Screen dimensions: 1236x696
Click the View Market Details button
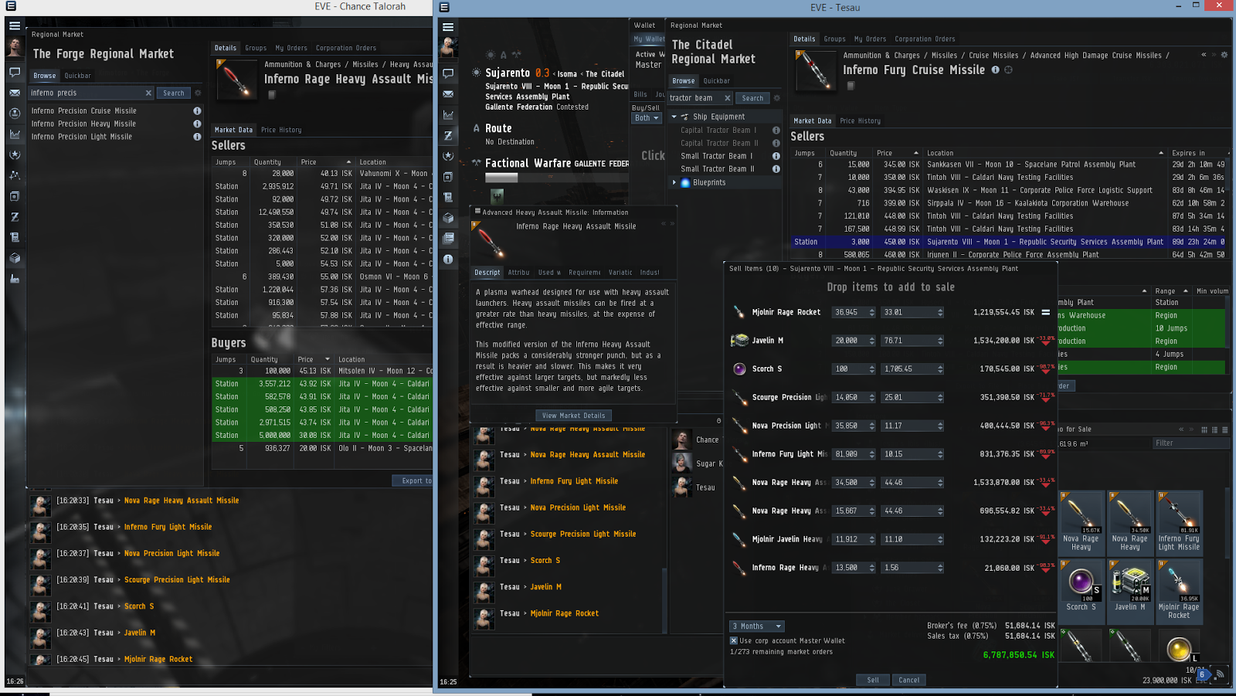coord(573,416)
